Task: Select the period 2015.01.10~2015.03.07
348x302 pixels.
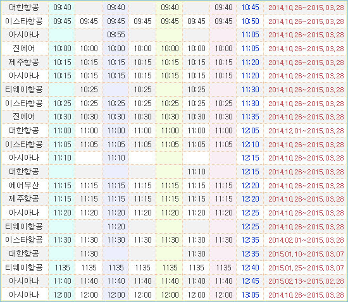Action: 306,254
